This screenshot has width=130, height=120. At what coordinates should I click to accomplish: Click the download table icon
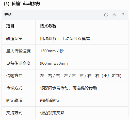pos(114,15)
